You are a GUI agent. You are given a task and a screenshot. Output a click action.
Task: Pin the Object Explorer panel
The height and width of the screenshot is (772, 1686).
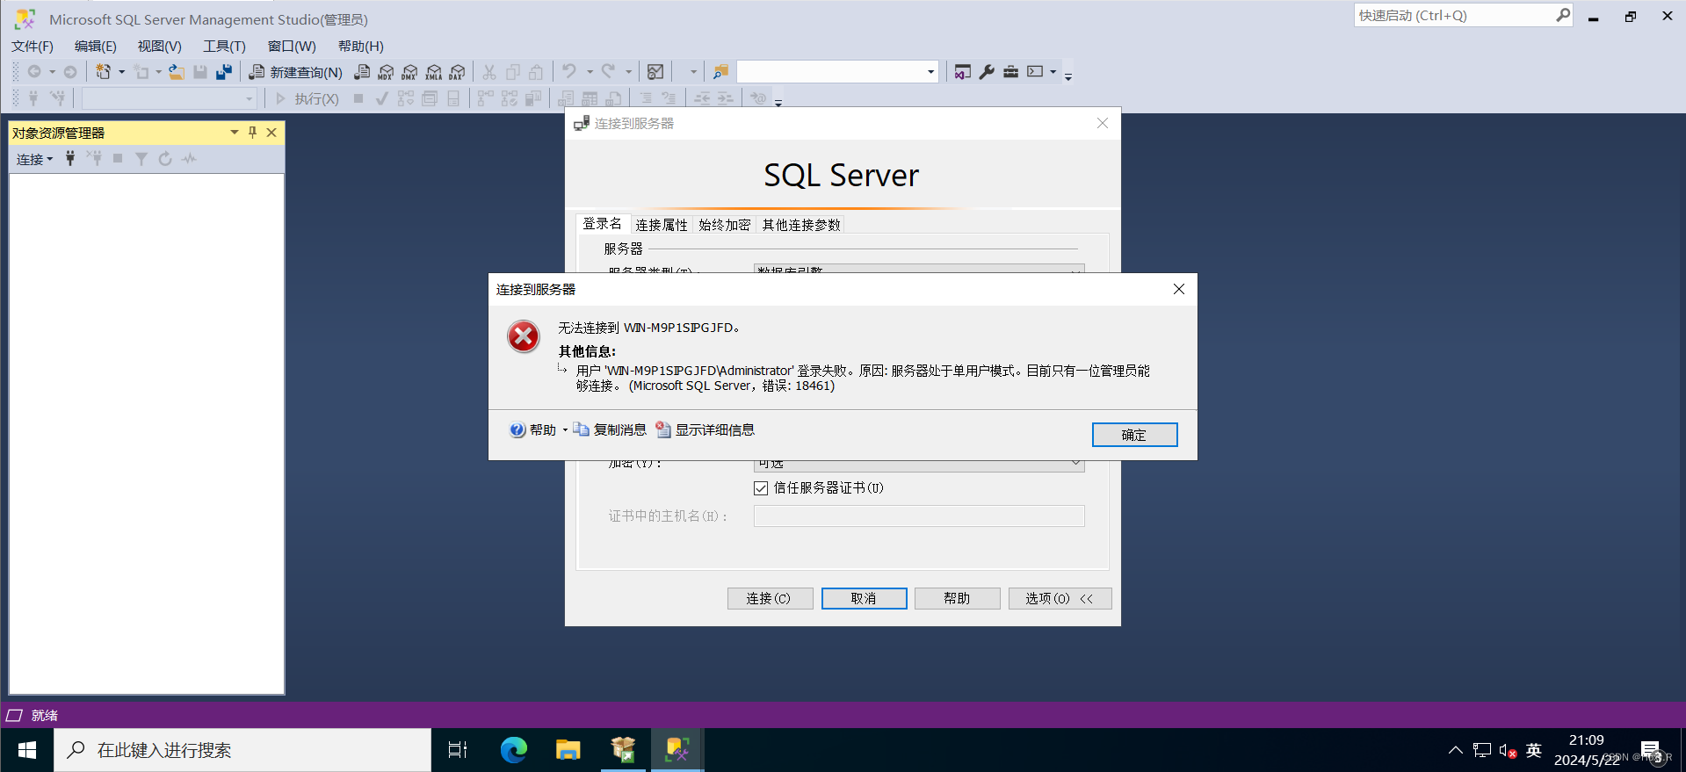click(252, 133)
